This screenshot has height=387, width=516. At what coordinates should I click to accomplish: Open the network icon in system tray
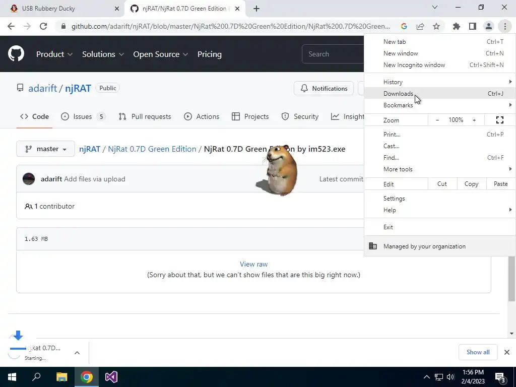point(439,377)
